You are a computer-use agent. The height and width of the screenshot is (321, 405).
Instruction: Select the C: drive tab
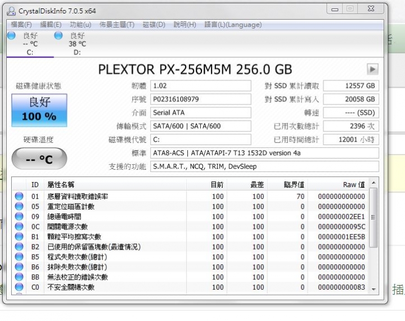point(30,44)
